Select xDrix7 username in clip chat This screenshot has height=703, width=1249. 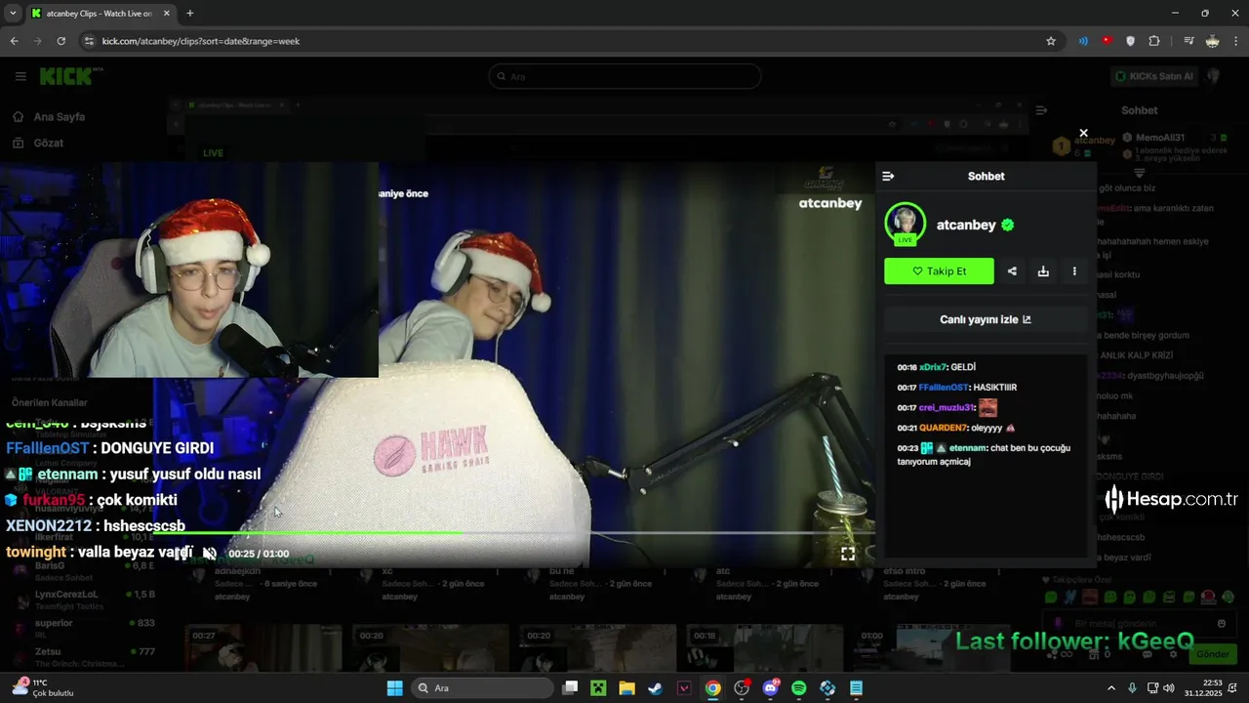click(933, 367)
